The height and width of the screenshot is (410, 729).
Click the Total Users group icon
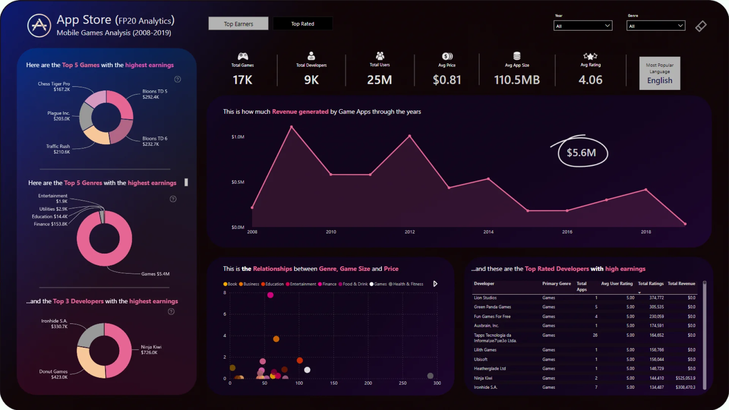click(380, 56)
